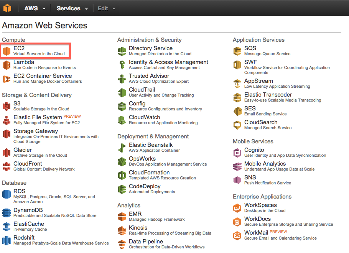Click the Elastic Beanstalk icon
This screenshot has height=253, width=349.
tap(122, 148)
